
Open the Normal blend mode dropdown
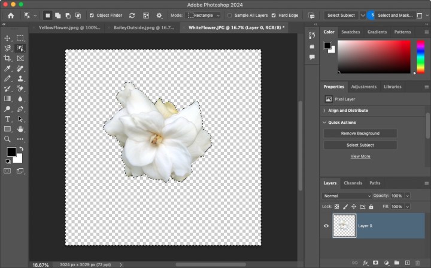click(x=347, y=196)
